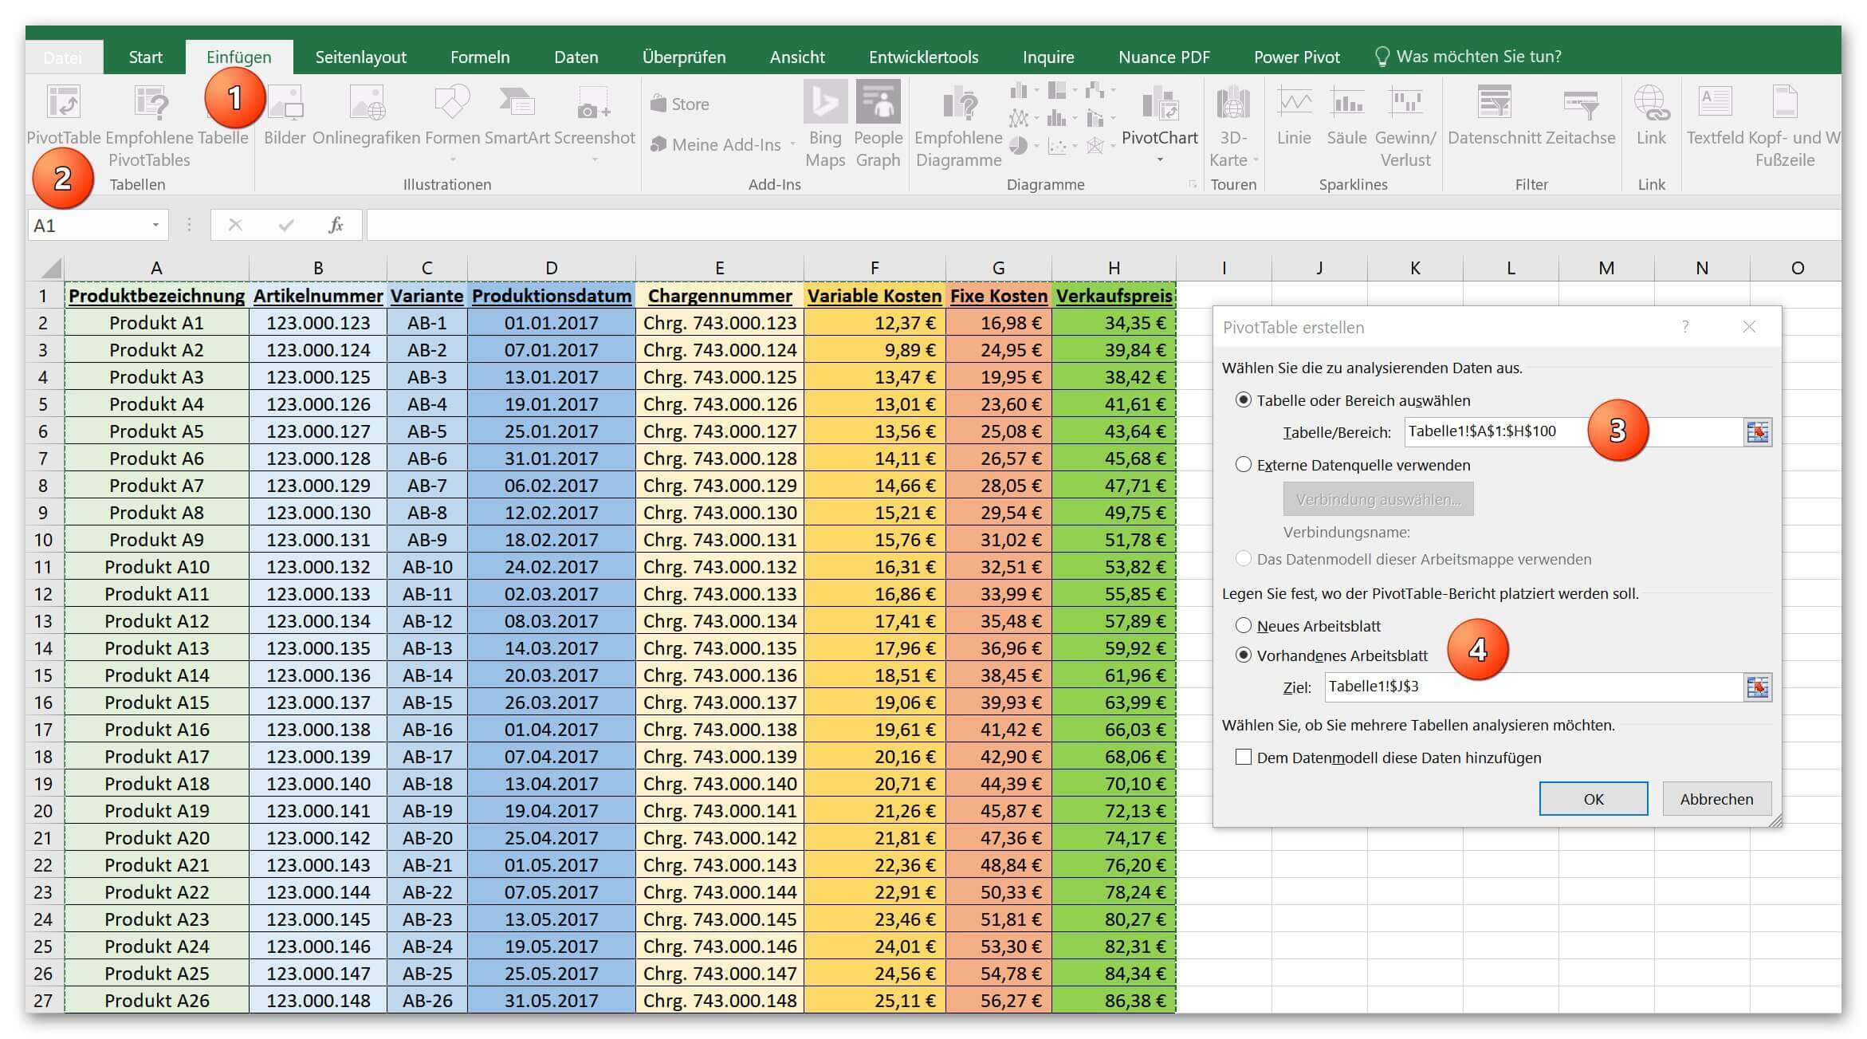Click Abbrechen to cancel dialog
Viewport: 1867px width, 1039px height.
tap(1716, 798)
